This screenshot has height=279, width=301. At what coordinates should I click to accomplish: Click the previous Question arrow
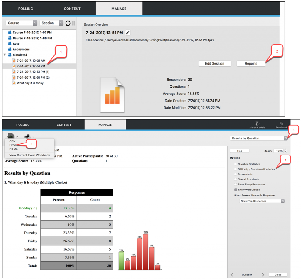(x=232, y=275)
